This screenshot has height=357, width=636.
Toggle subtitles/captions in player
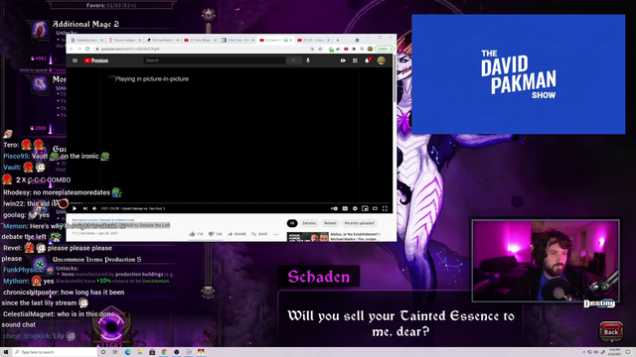[345, 208]
